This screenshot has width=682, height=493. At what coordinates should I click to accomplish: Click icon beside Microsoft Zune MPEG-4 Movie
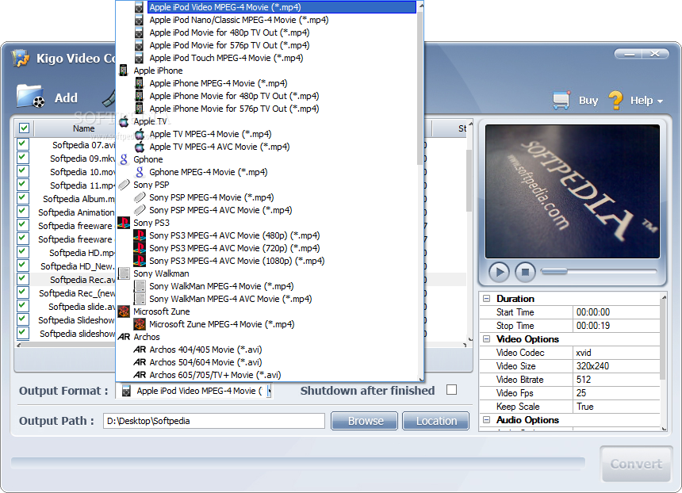(x=140, y=324)
